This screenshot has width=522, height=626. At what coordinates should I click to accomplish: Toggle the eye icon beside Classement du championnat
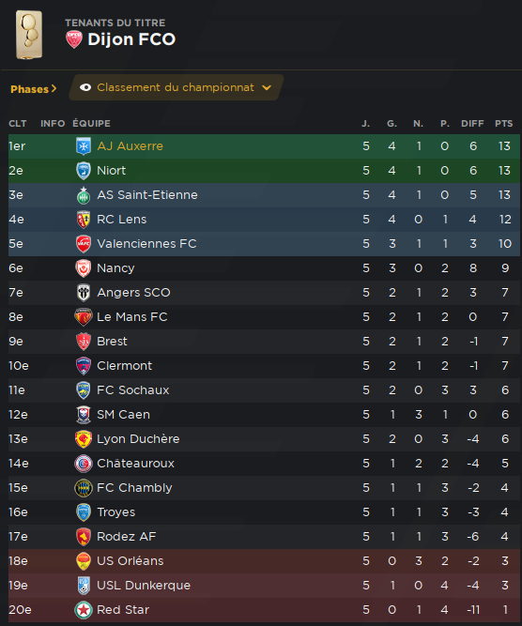tap(85, 87)
